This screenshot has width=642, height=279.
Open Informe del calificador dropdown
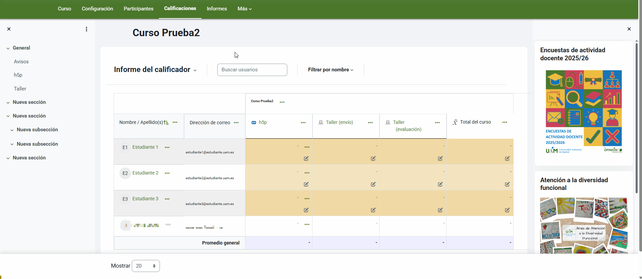point(155,70)
